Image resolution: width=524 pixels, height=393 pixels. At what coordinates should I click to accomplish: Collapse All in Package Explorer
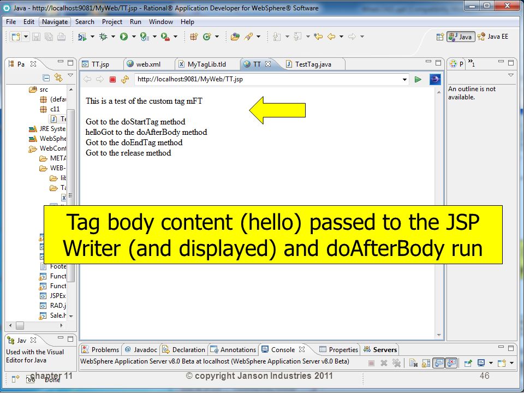[x=46, y=78]
